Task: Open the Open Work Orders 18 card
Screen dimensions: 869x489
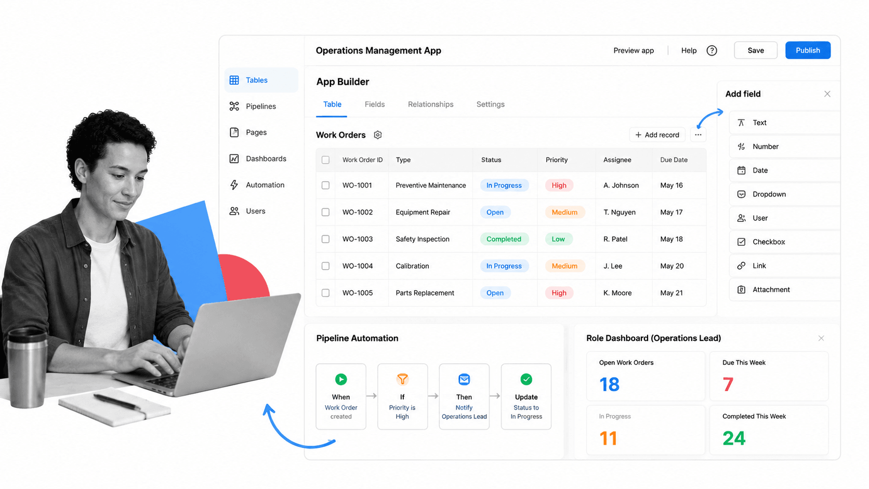Action: [646, 376]
